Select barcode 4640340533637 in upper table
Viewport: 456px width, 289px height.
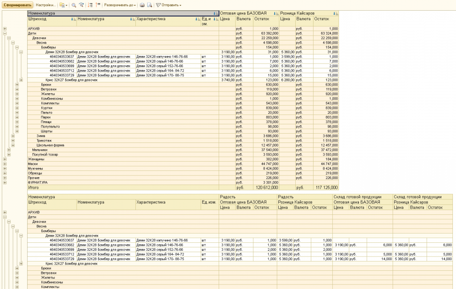click(x=61, y=57)
